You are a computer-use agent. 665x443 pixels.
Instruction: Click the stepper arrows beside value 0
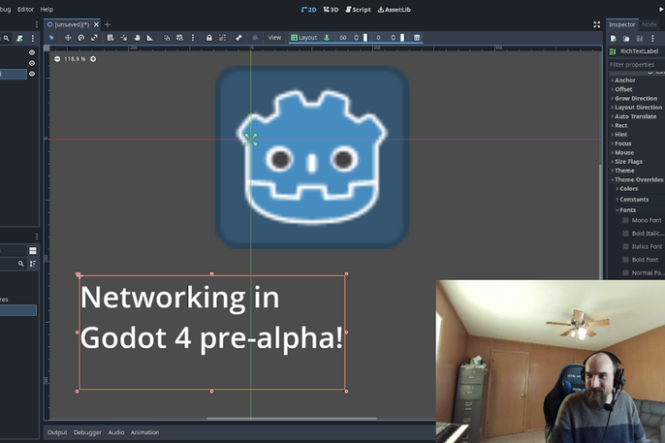point(394,38)
